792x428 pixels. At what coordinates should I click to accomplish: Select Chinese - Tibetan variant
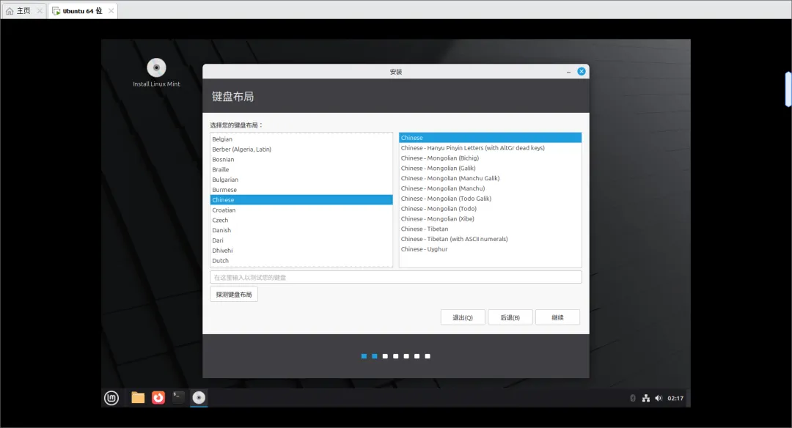pos(490,229)
